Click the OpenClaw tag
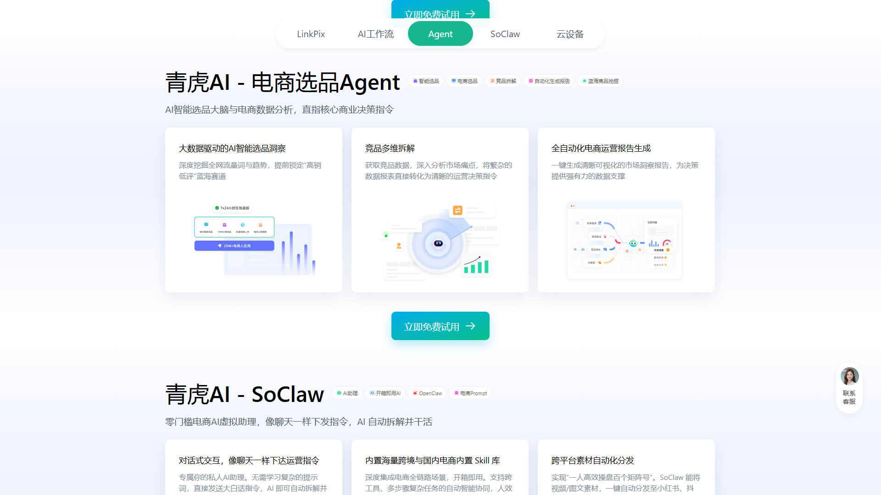 pos(427,393)
